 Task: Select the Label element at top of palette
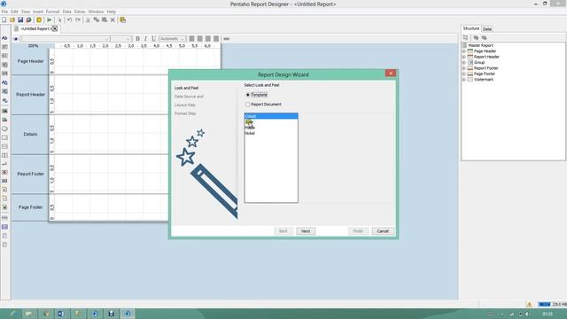coord(4,38)
